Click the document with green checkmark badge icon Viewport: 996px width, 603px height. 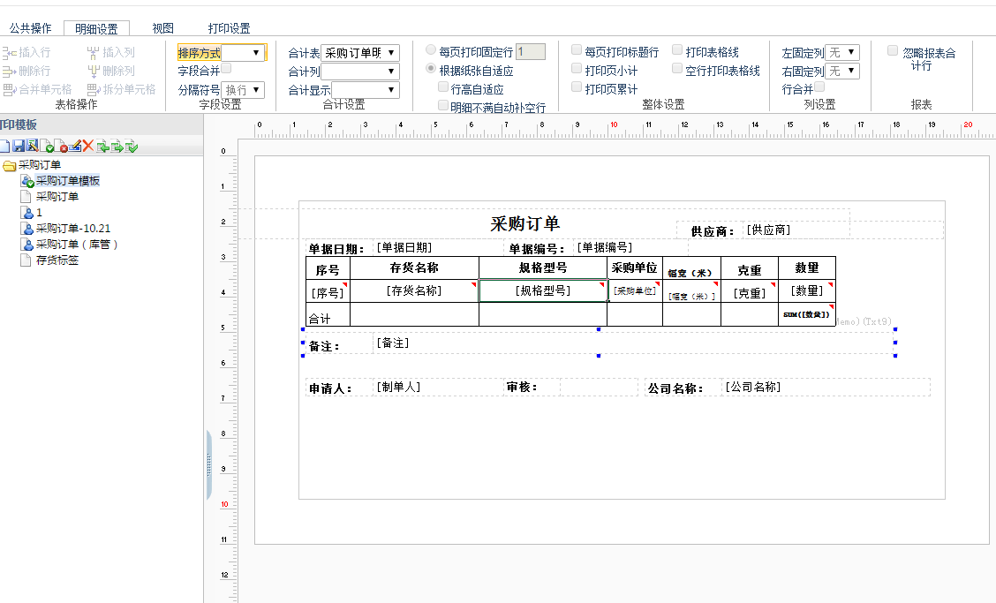click(47, 147)
